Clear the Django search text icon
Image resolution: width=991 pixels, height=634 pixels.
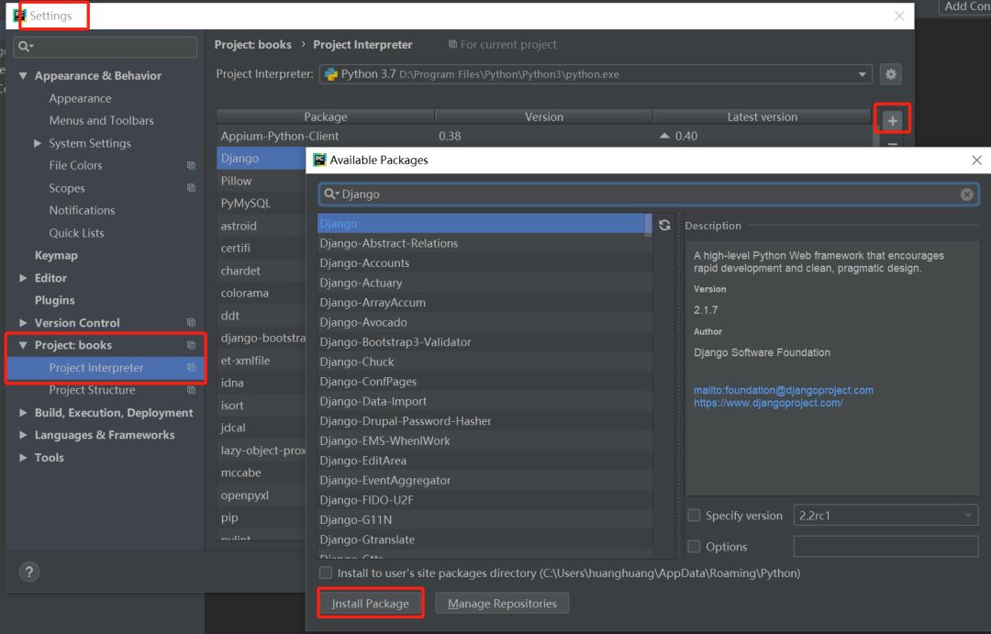966,195
